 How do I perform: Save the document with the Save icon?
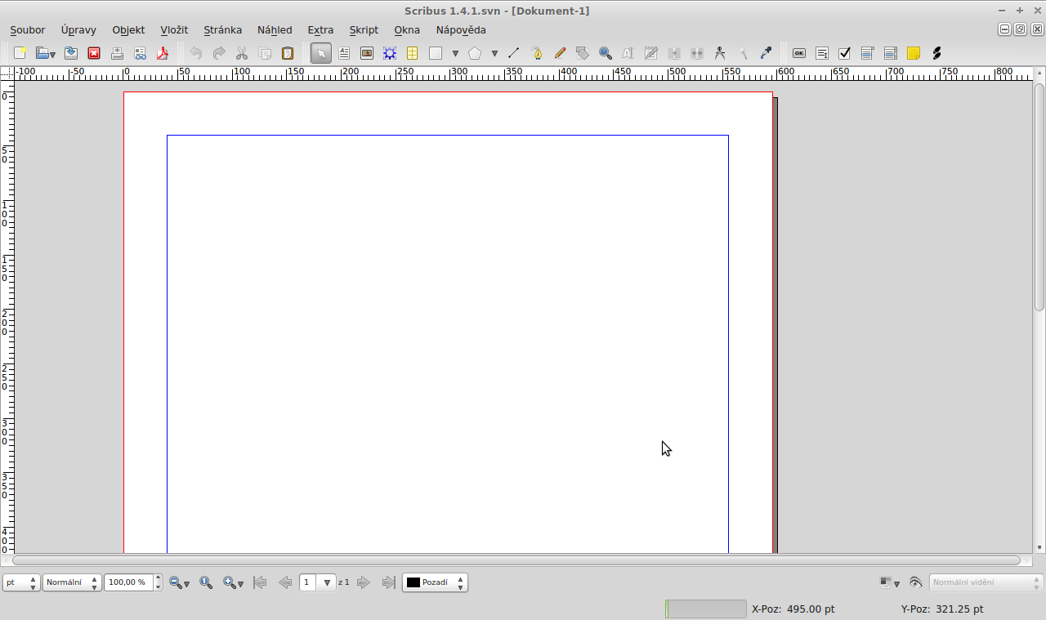(x=71, y=53)
